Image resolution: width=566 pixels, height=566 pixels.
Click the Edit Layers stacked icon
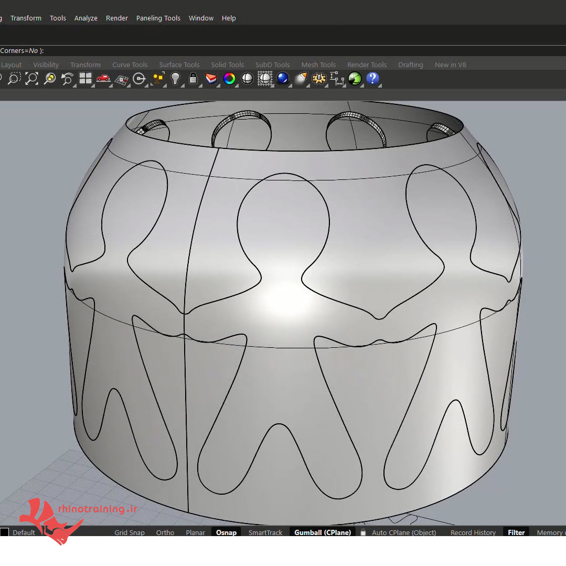pyautogui.click(x=211, y=79)
